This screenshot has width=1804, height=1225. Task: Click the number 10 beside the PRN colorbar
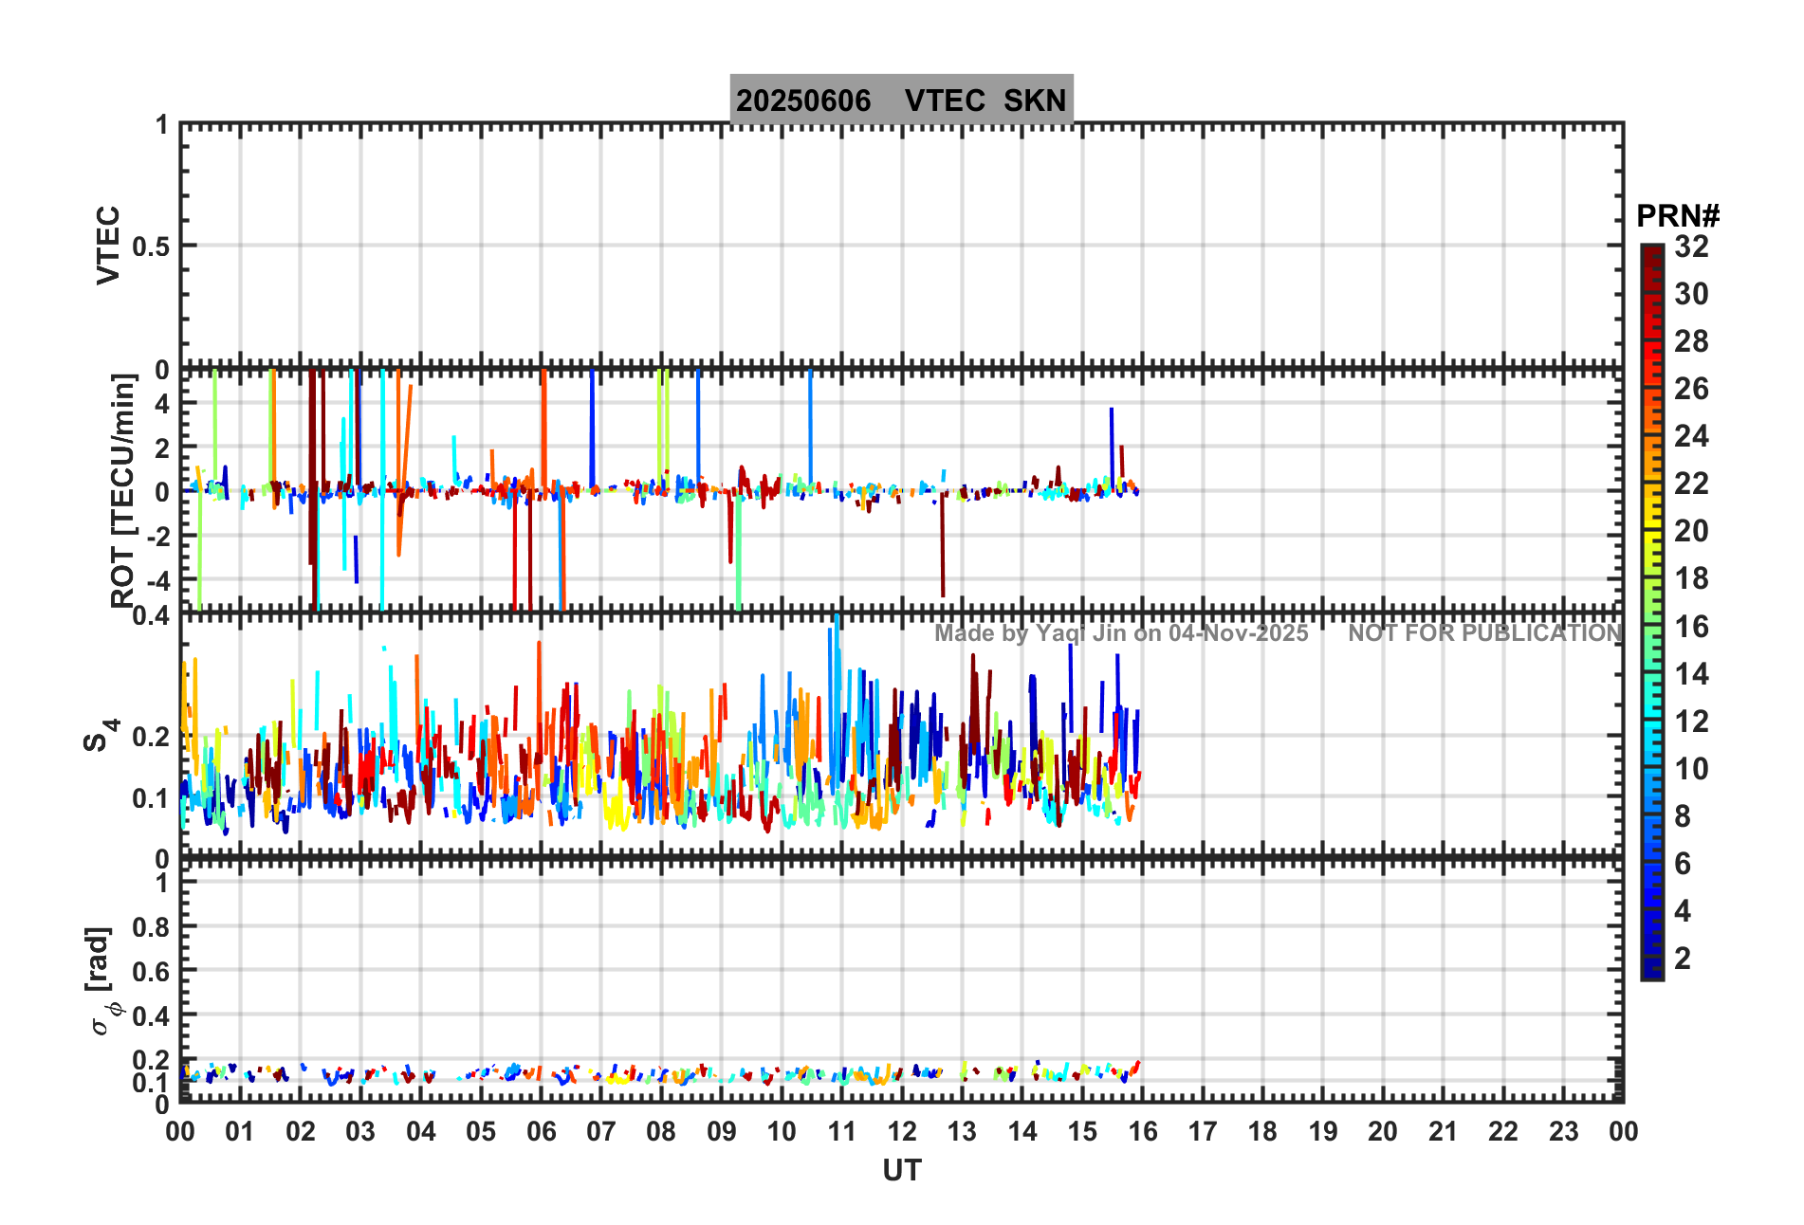[1691, 769]
